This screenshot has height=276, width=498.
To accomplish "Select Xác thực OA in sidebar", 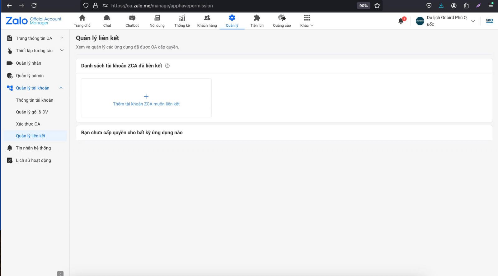I will click(x=28, y=124).
